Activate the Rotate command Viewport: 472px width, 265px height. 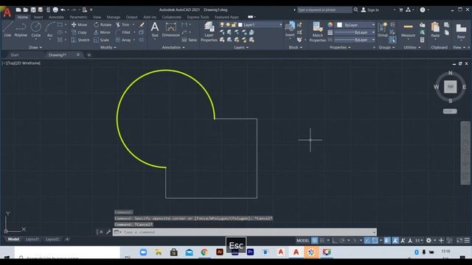(x=103, y=24)
